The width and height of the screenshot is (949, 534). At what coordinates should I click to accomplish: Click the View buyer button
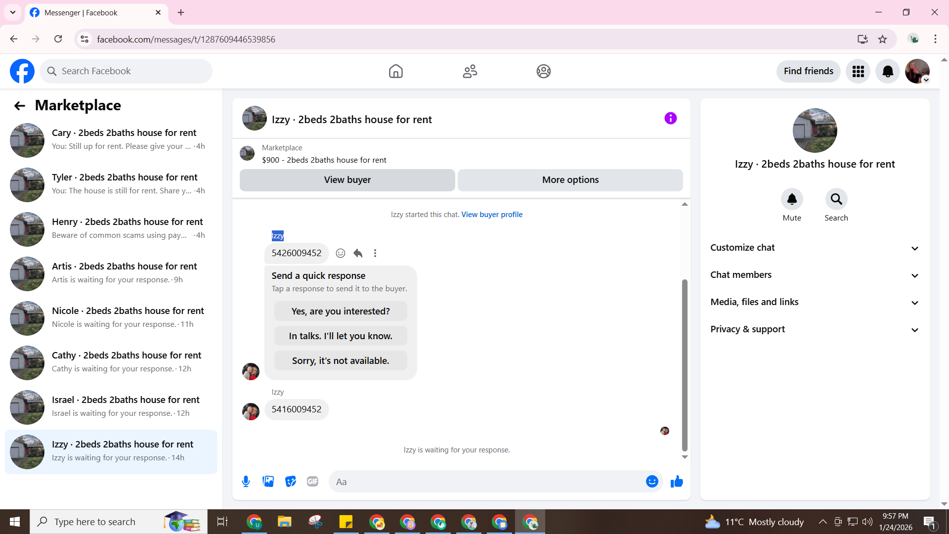[347, 180]
